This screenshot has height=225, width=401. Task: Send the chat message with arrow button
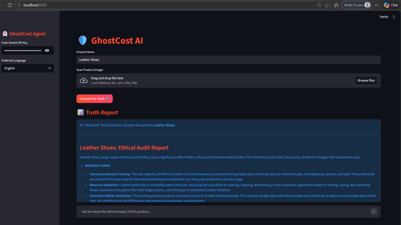(x=374, y=212)
